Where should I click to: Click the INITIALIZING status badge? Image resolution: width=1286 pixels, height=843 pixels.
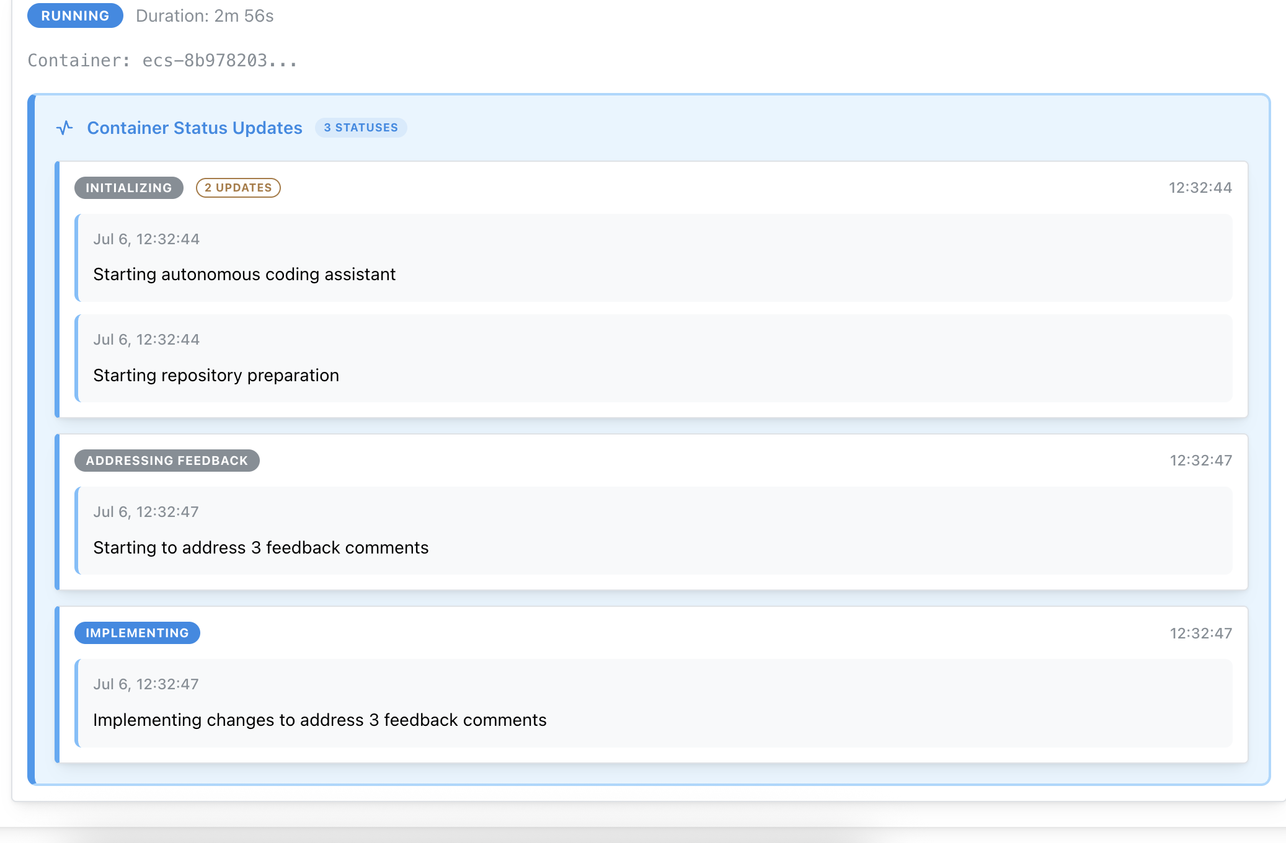(x=129, y=188)
